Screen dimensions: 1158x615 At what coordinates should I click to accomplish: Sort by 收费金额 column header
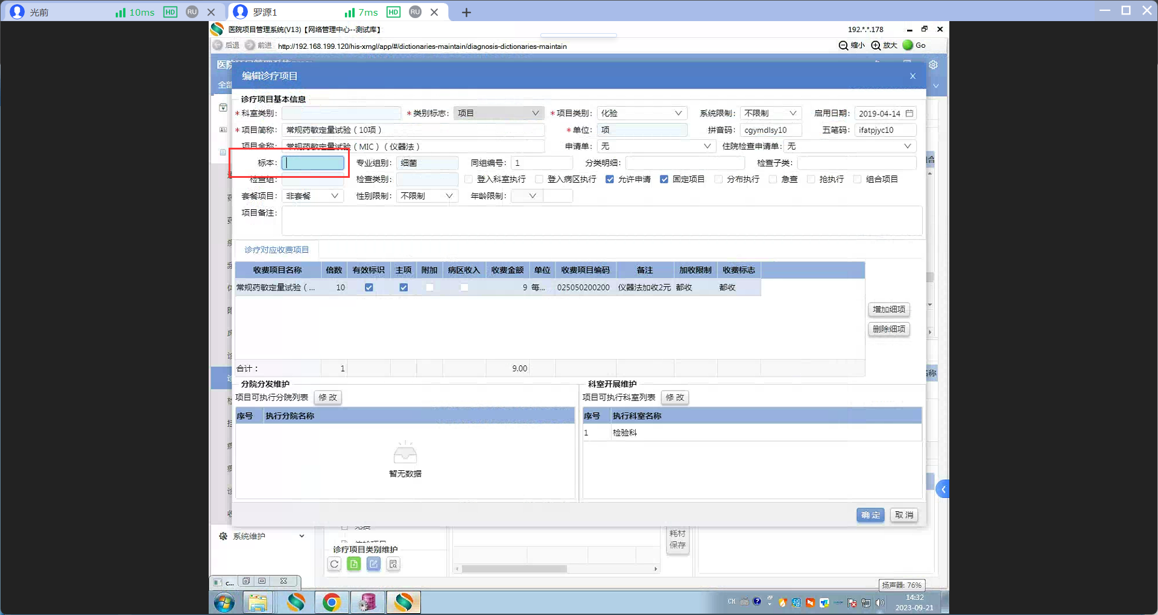(507, 270)
